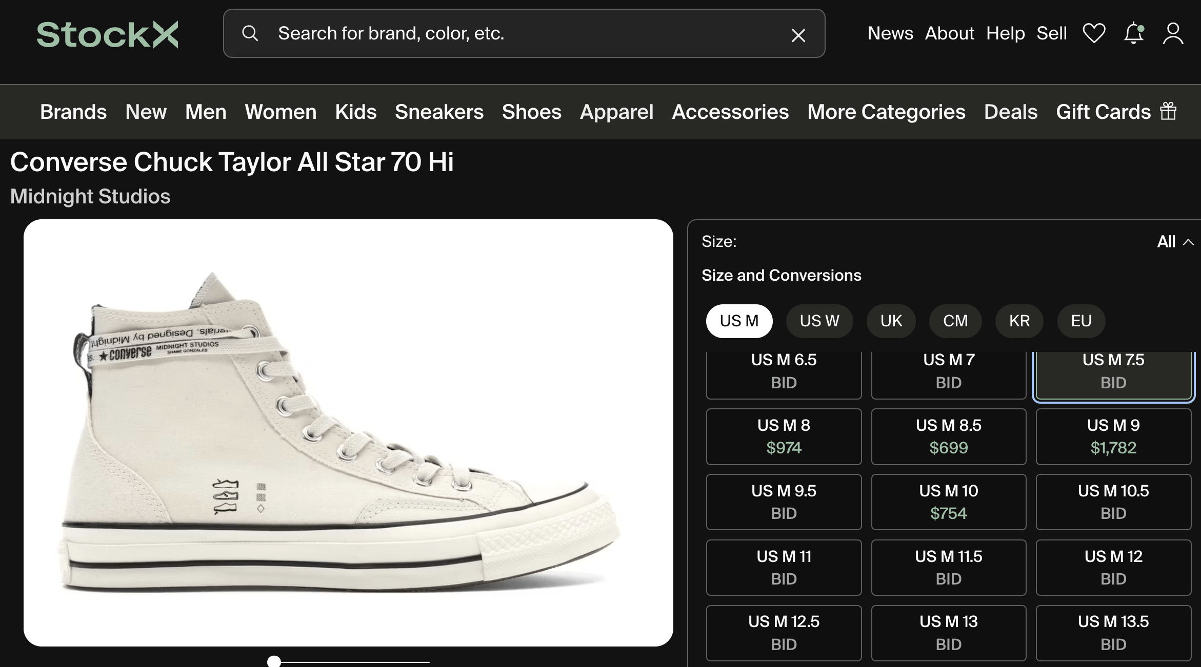
Task: Open the favorites heart icon
Action: [x=1094, y=33]
